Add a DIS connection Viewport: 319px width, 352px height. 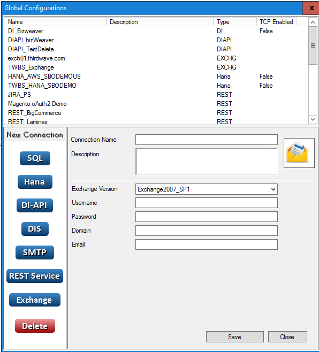35,229
